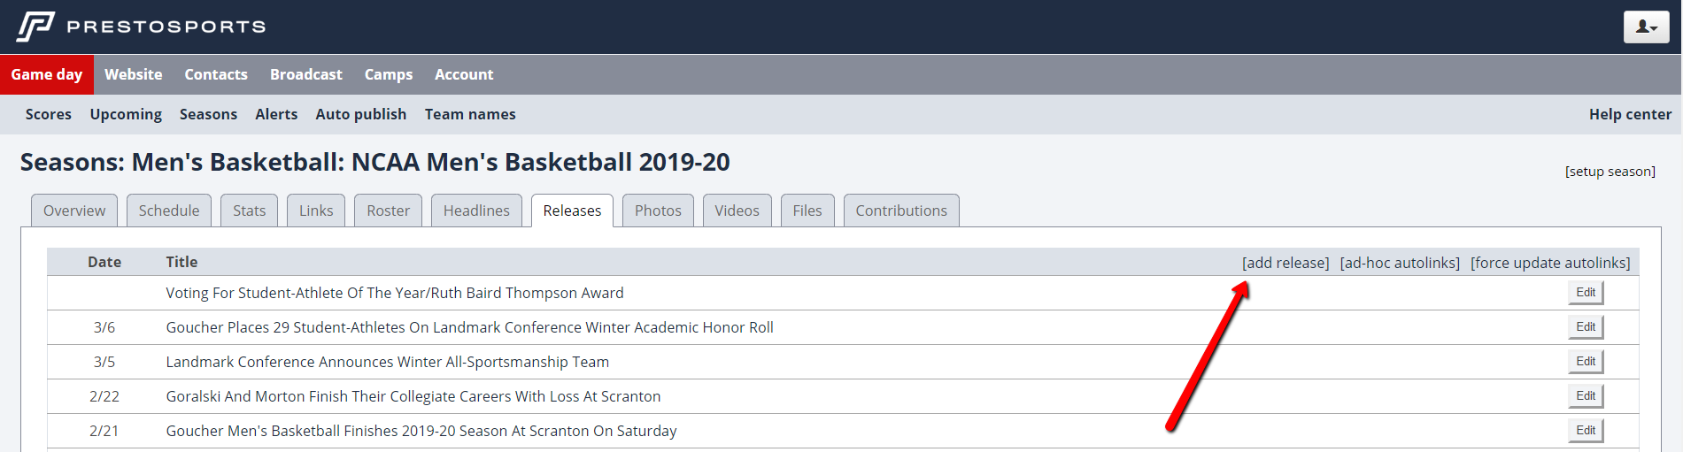Open the Goralski And Morton release
Image resolution: width=1683 pixels, height=452 pixels.
[x=413, y=397]
